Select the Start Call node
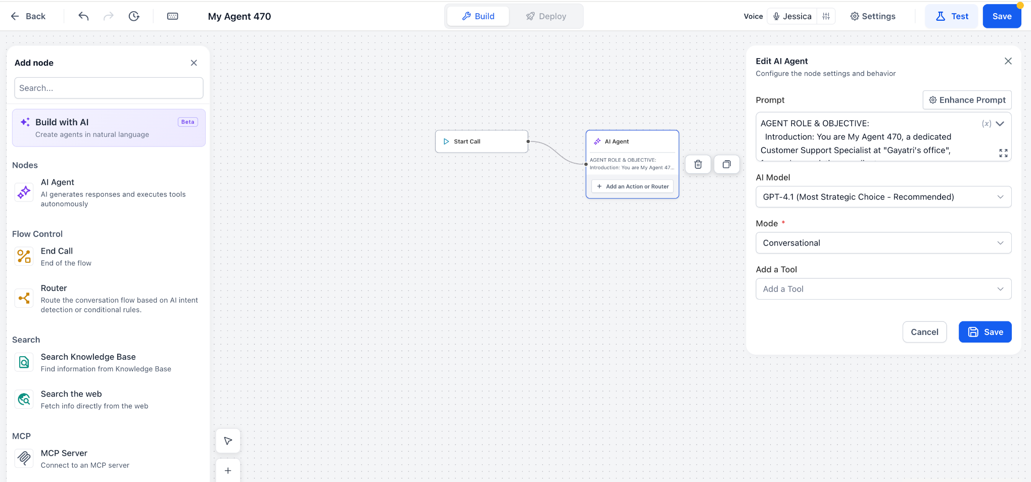Screen dimensions: 1031x482 [x=482, y=141]
